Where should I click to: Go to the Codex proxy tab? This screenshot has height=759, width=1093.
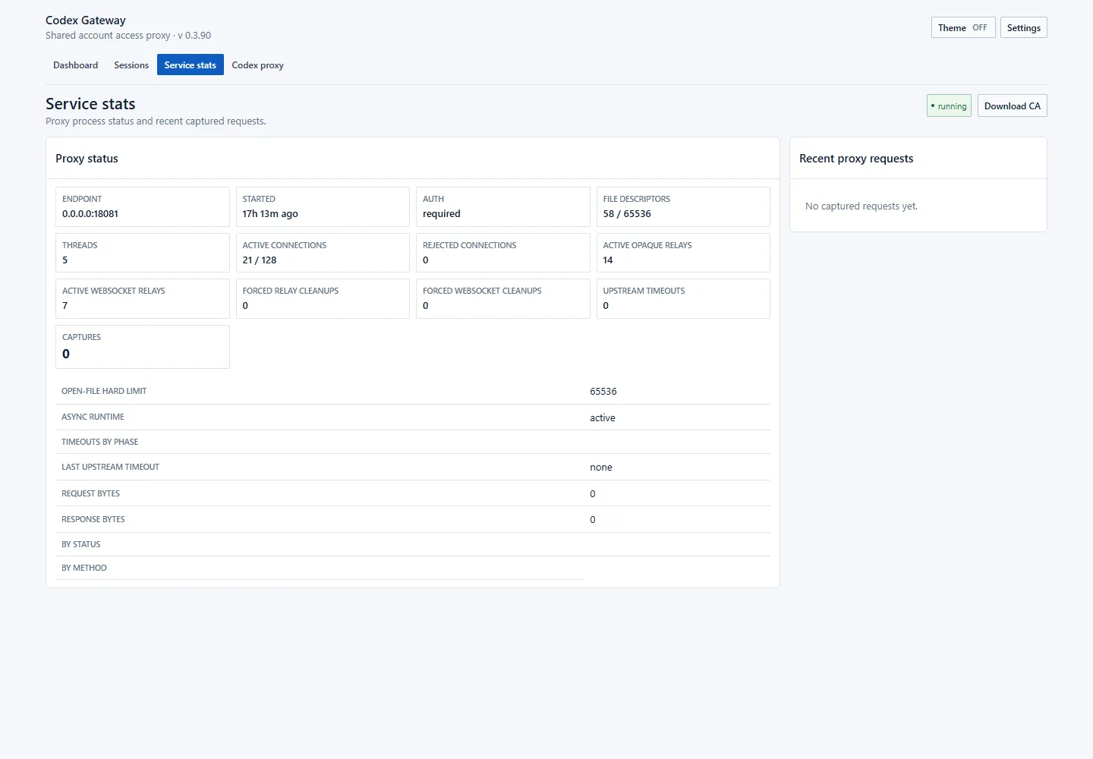(x=257, y=65)
